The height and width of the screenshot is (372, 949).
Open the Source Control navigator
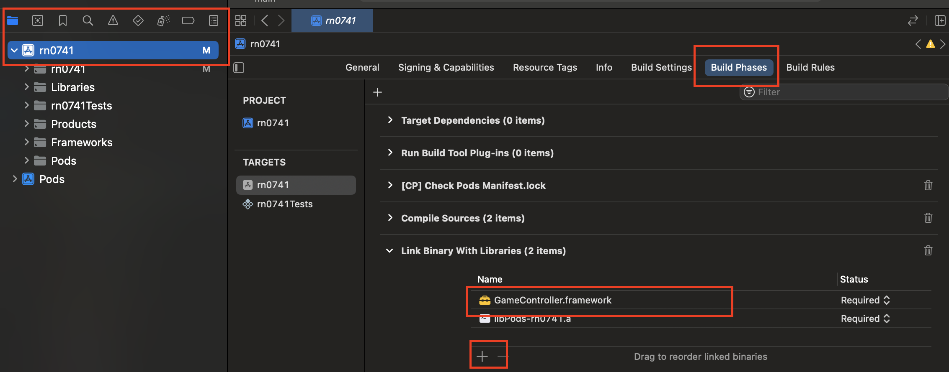coord(38,20)
